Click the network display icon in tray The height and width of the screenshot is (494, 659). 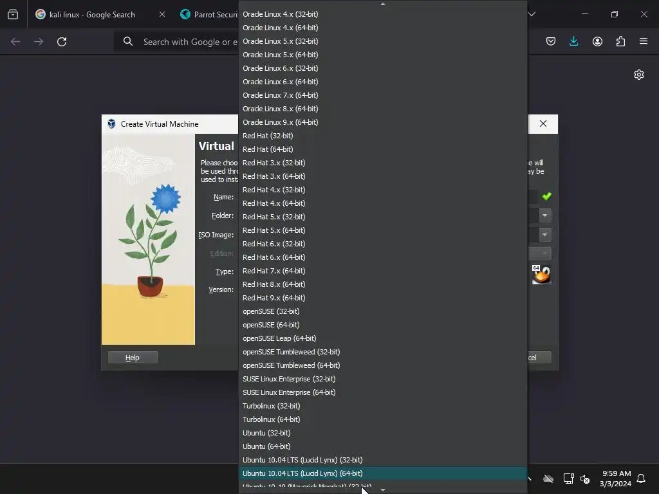tap(568, 479)
